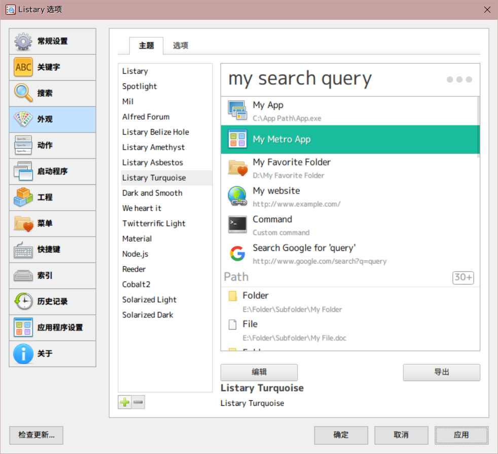Viewport: 498px width, 454px height.
Task: Click the Google logo icon
Action: [x=237, y=253]
